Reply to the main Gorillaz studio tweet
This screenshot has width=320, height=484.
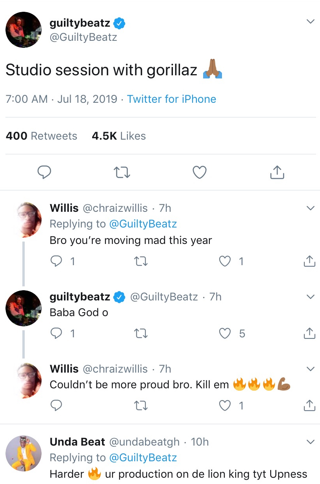(x=44, y=172)
